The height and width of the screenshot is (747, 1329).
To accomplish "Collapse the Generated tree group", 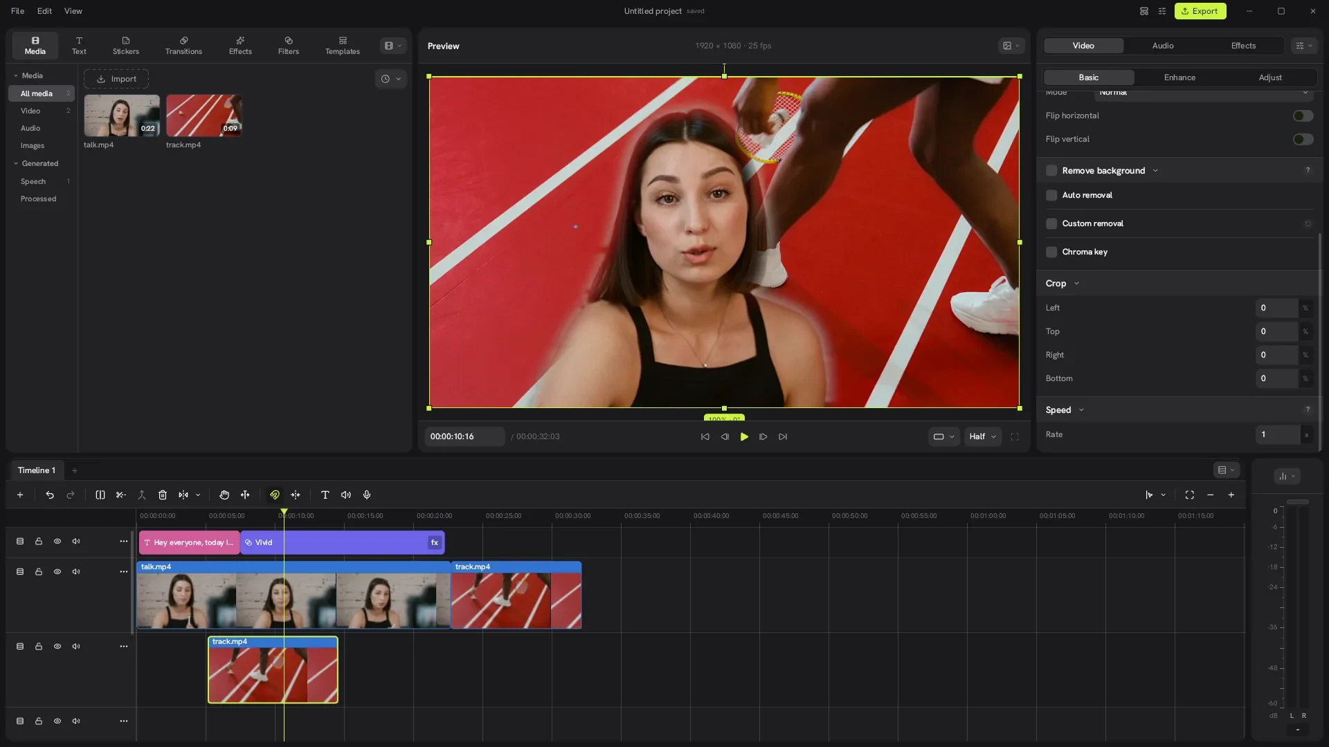I will coord(16,164).
